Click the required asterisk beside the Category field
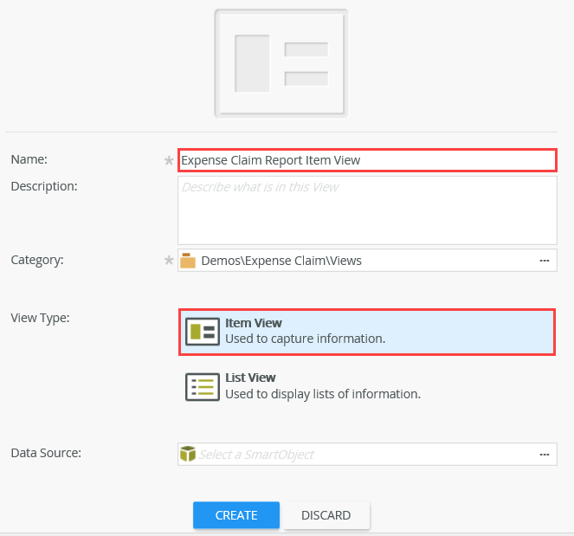This screenshot has width=574, height=536. coord(169,260)
